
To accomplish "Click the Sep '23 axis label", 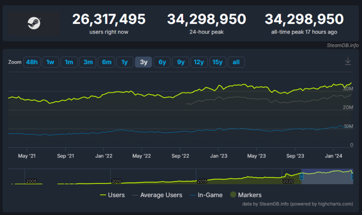I will pos(295,156).
